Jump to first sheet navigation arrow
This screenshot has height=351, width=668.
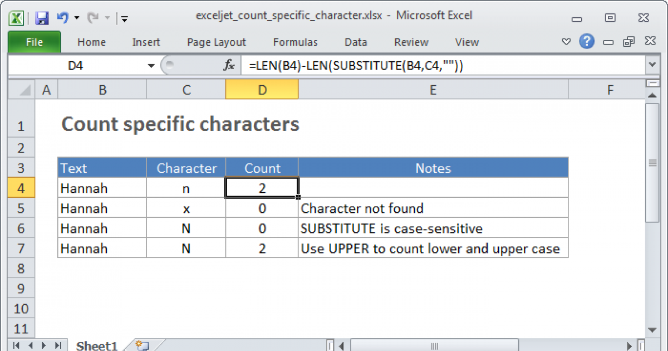coord(17,345)
